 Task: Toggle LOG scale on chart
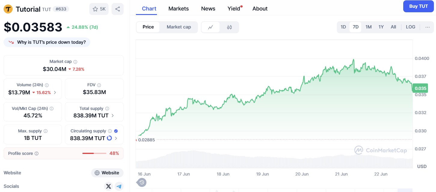click(410, 27)
